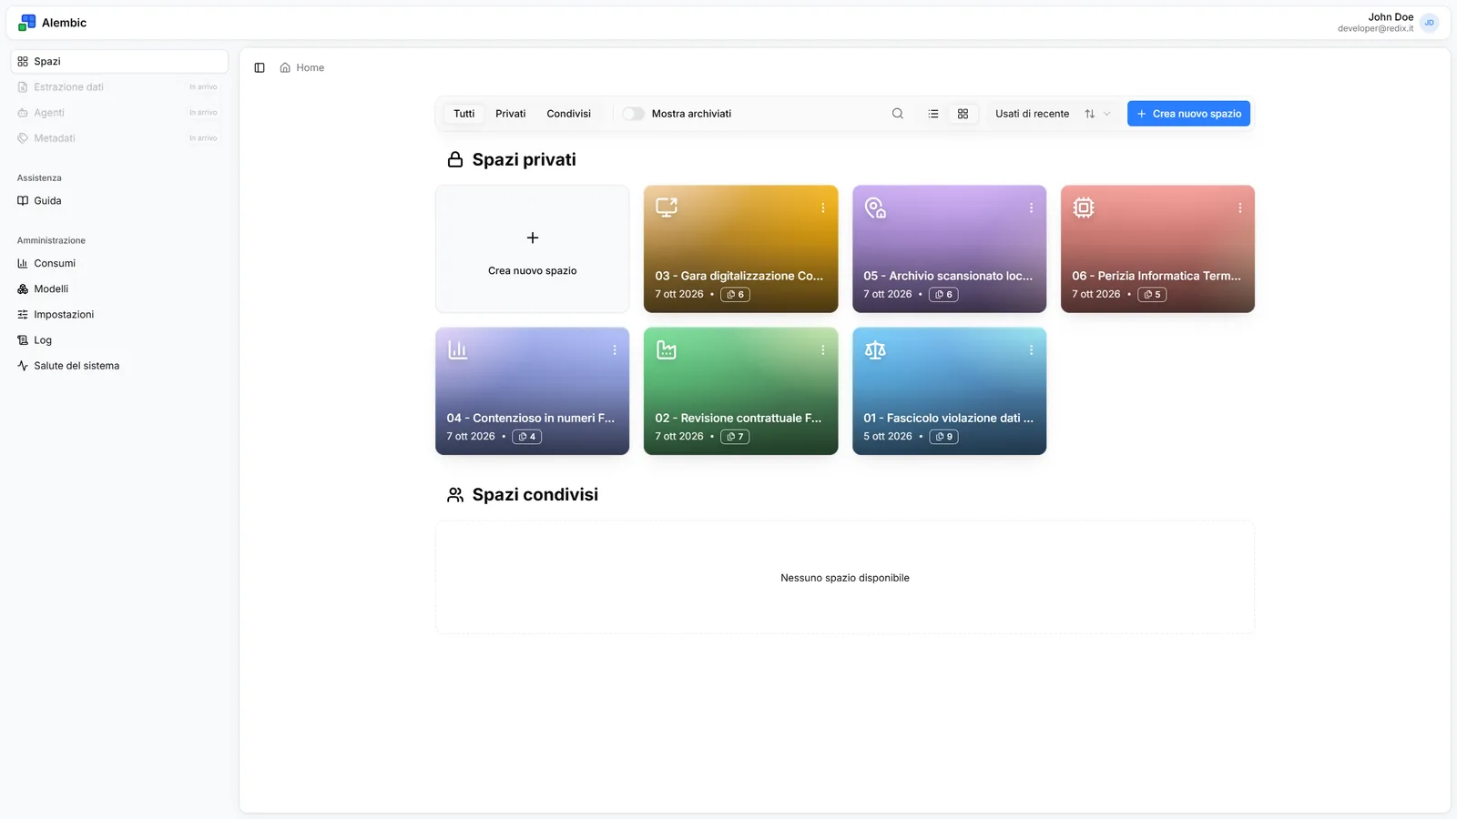Open options menu for 01 - Fascicolo violazione card

pyautogui.click(x=1031, y=350)
